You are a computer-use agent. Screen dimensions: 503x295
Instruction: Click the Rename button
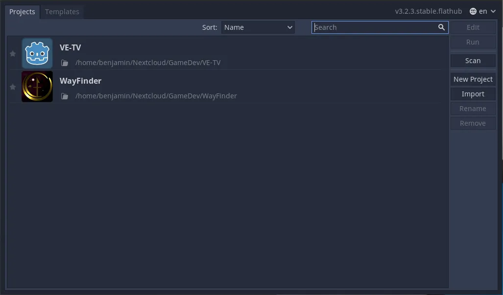(473, 108)
